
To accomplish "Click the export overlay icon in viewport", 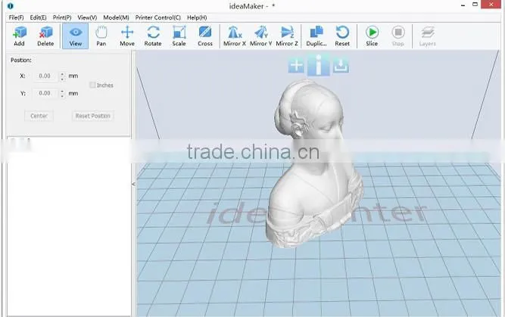I will click(x=341, y=66).
